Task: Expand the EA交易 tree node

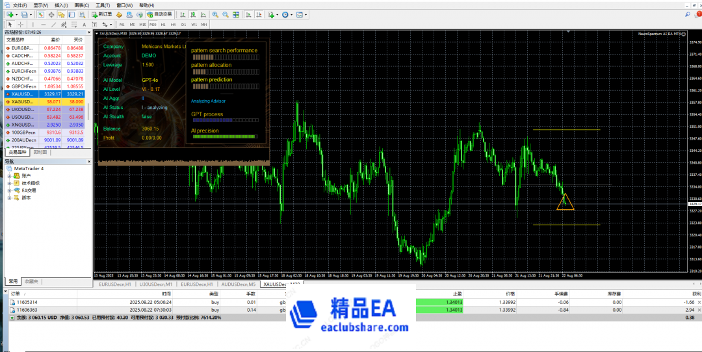Action: pos(10,190)
